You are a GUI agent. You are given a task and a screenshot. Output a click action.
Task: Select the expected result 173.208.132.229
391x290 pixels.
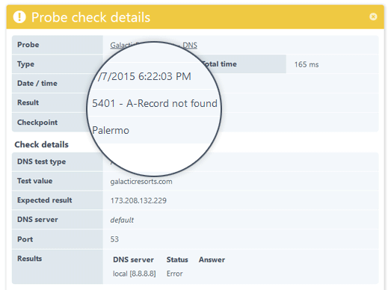coord(138,200)
